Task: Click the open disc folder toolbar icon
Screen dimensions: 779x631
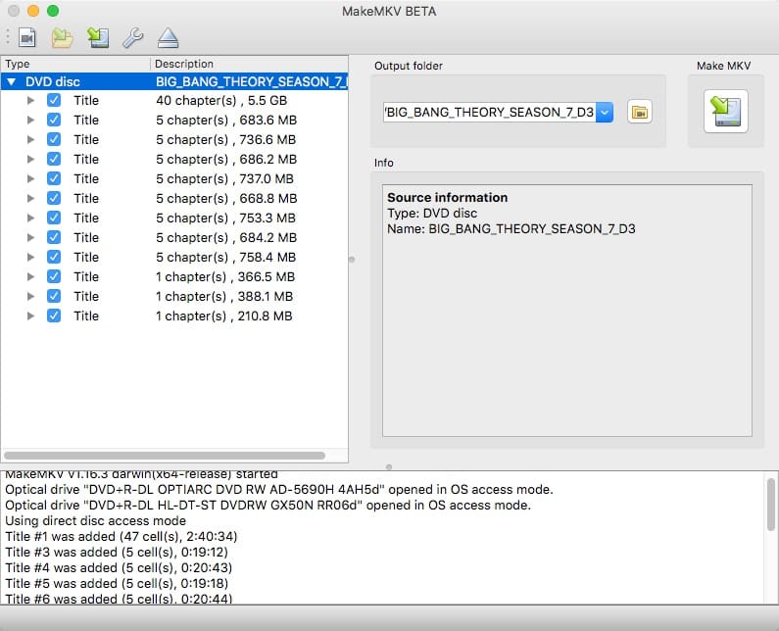Action: pyautogui.click(x=63, y=38)
